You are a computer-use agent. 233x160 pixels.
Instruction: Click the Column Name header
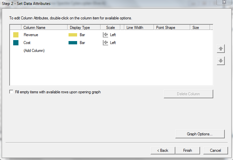click(x=44, y=28)
